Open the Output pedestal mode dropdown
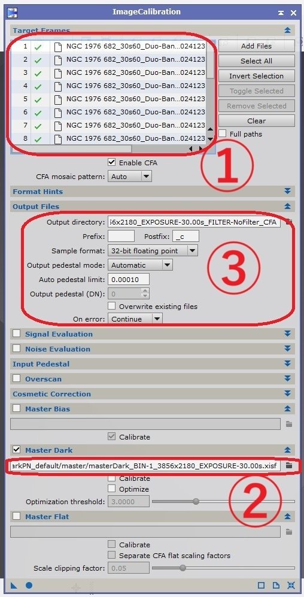The image size is (304, 597). click(x=140, y=265)
